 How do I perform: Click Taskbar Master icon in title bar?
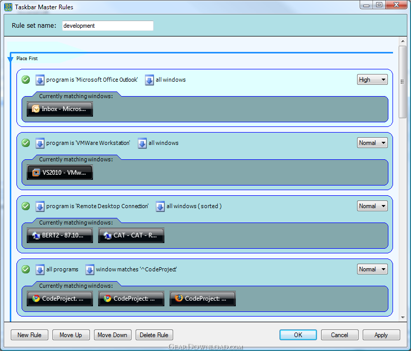8,7
